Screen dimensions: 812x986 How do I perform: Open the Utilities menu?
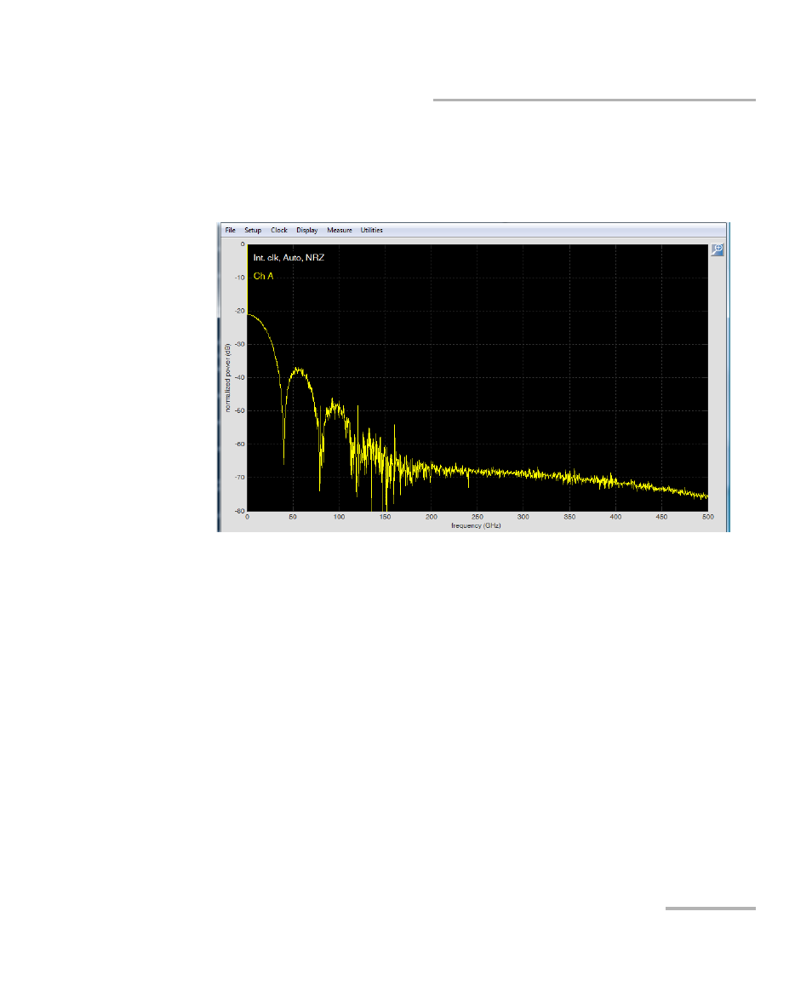[371, 230]
